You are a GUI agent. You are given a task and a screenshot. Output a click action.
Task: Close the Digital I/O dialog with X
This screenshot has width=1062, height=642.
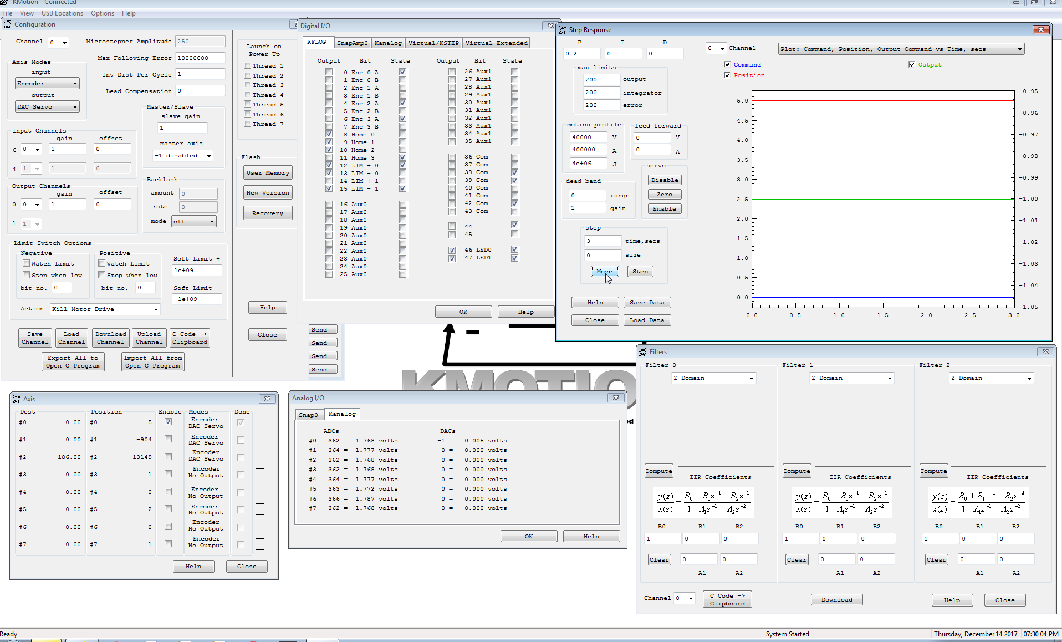click(x=550, y=26)
